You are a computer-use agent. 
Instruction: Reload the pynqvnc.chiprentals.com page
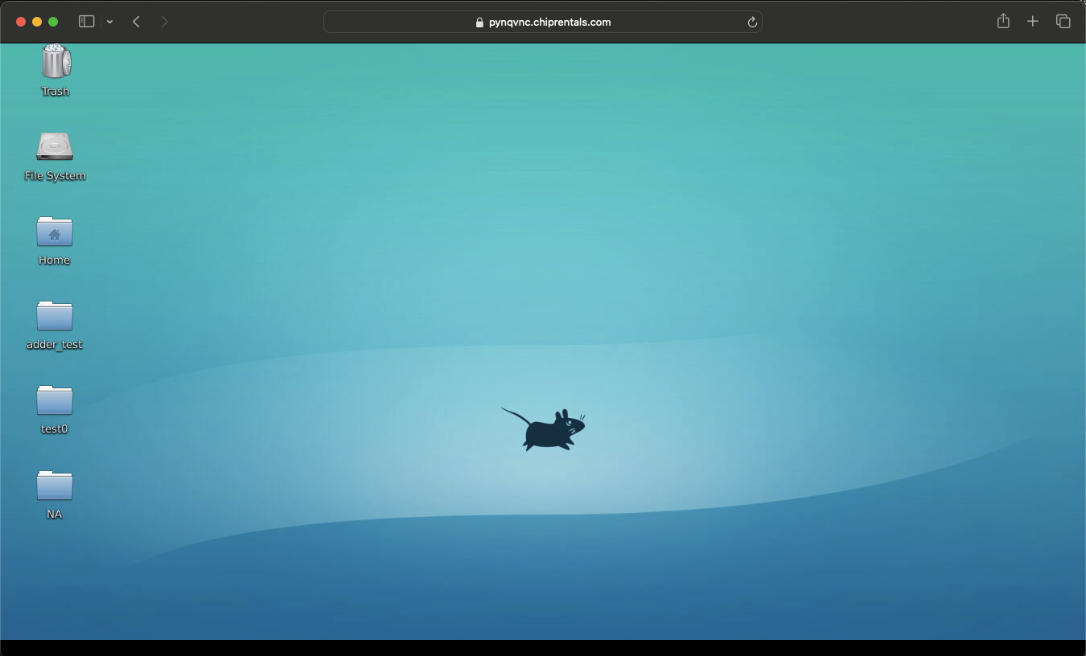click(752, 22)
